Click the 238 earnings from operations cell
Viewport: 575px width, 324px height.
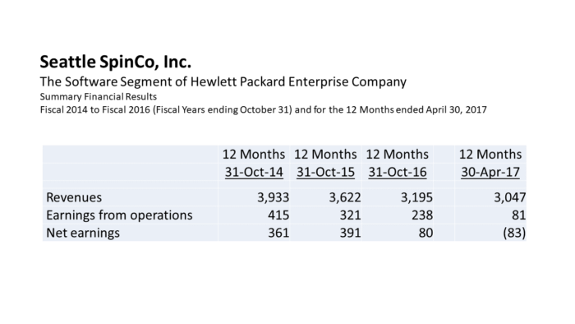422,215
